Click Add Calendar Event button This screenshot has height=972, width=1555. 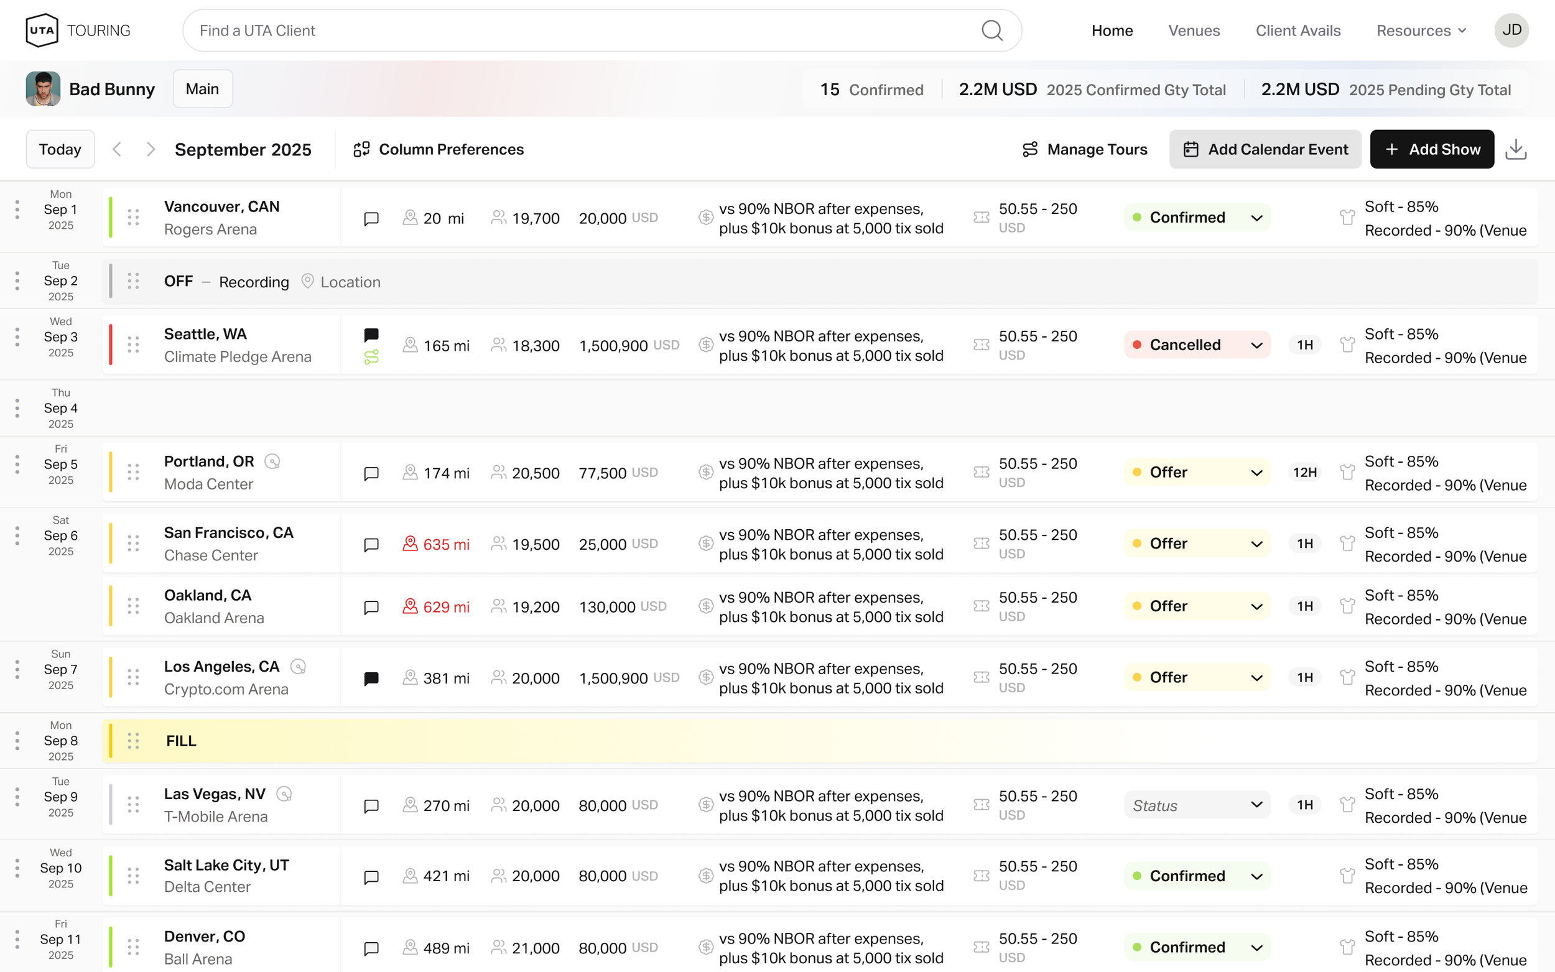coord(1265,149)
